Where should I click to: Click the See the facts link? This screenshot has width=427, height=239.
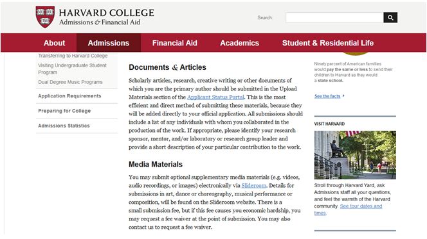[327, 96]
